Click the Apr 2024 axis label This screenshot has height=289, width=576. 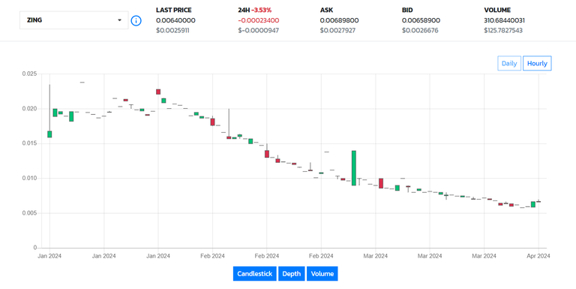[538, 256]
